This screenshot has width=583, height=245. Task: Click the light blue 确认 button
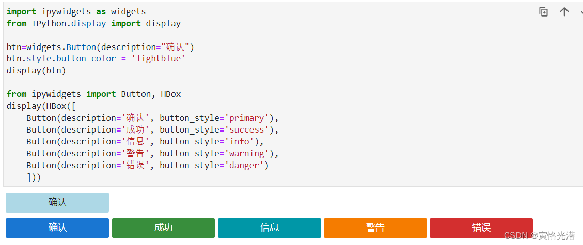[x=57, y=203]
